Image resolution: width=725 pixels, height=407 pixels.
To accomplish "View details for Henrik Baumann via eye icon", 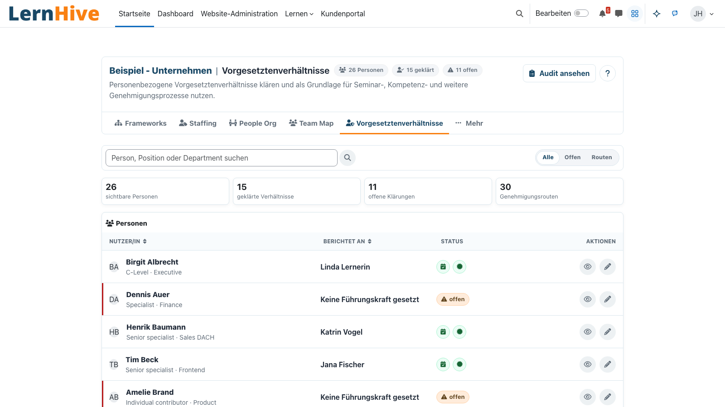I will pos(588,332).
